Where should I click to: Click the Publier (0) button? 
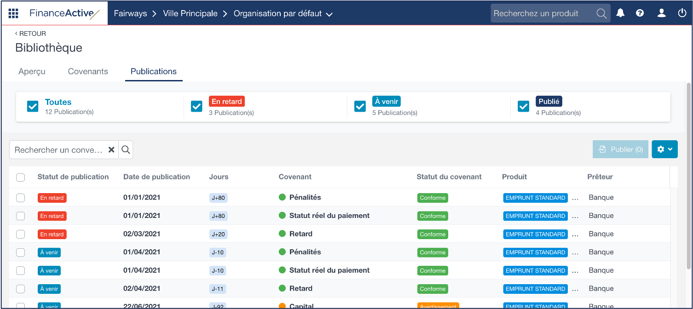pyautogui.click(x=620, y=149)
